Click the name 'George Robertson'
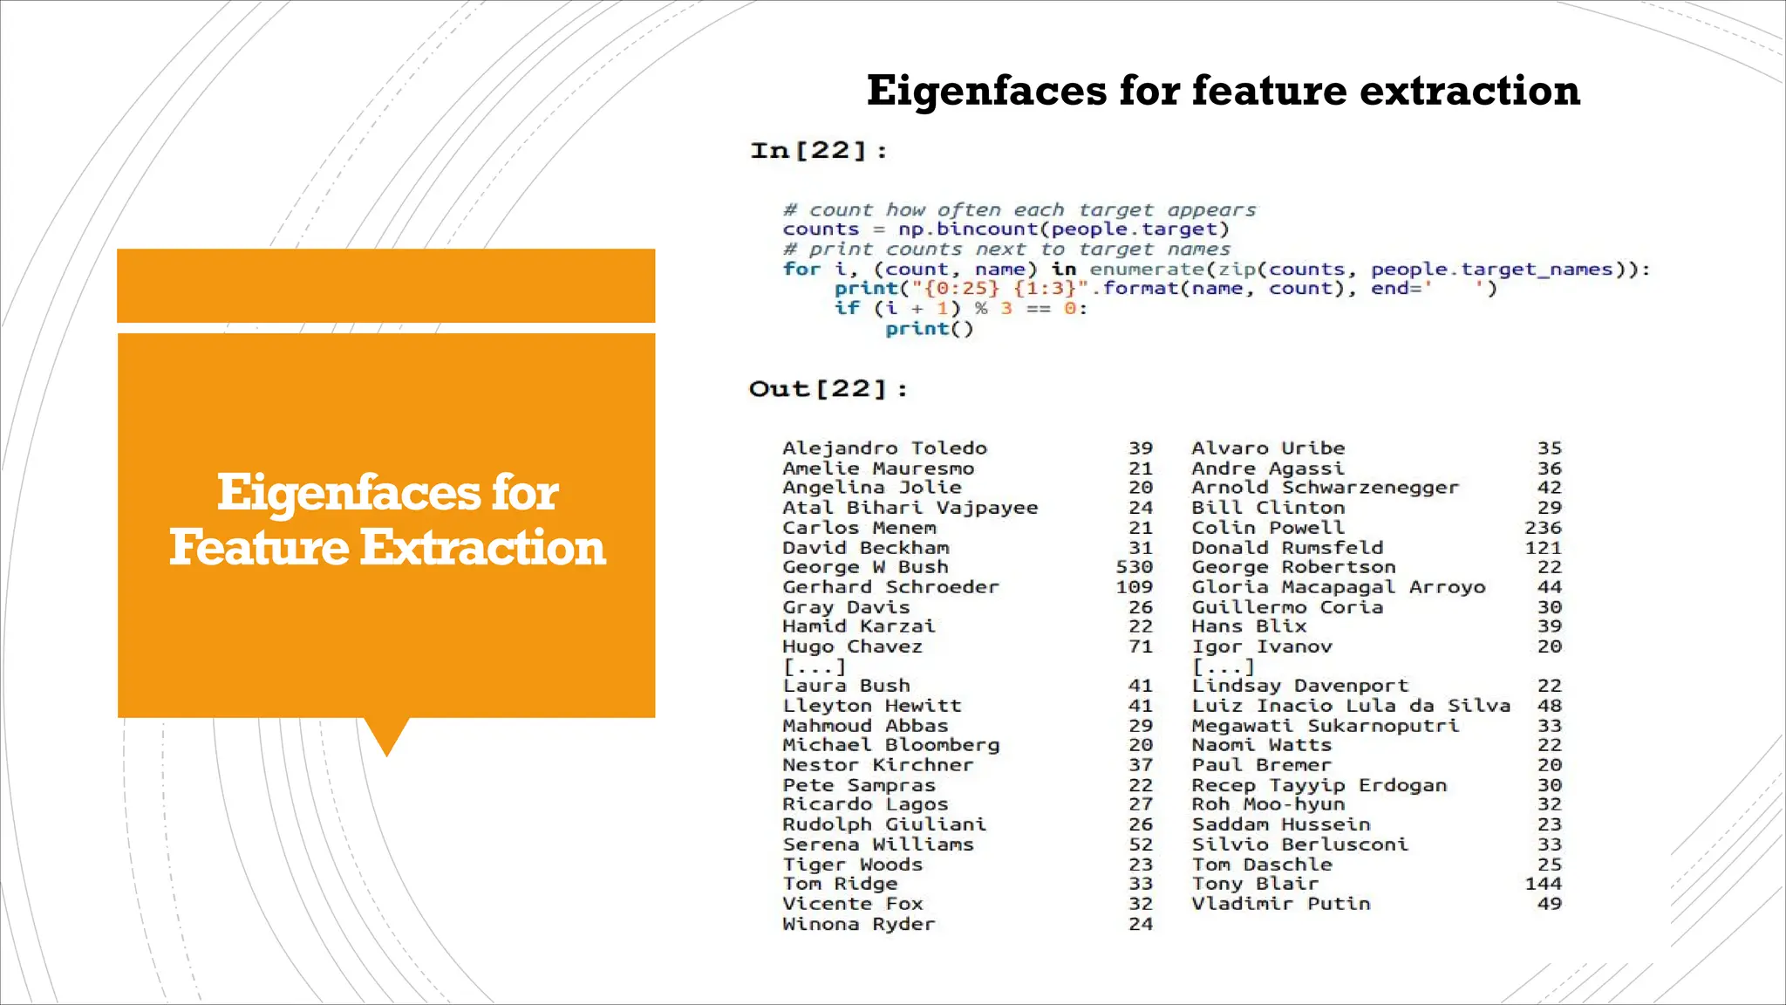 pos(1294,567)
